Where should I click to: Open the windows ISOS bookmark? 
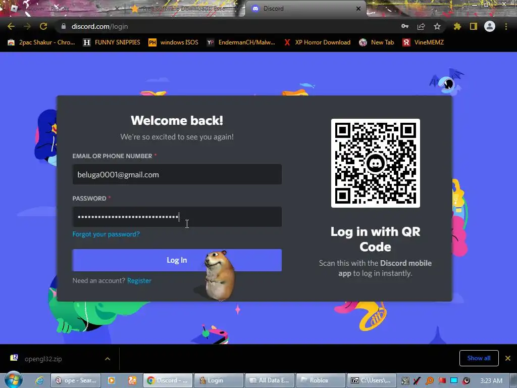click(174, 42)
